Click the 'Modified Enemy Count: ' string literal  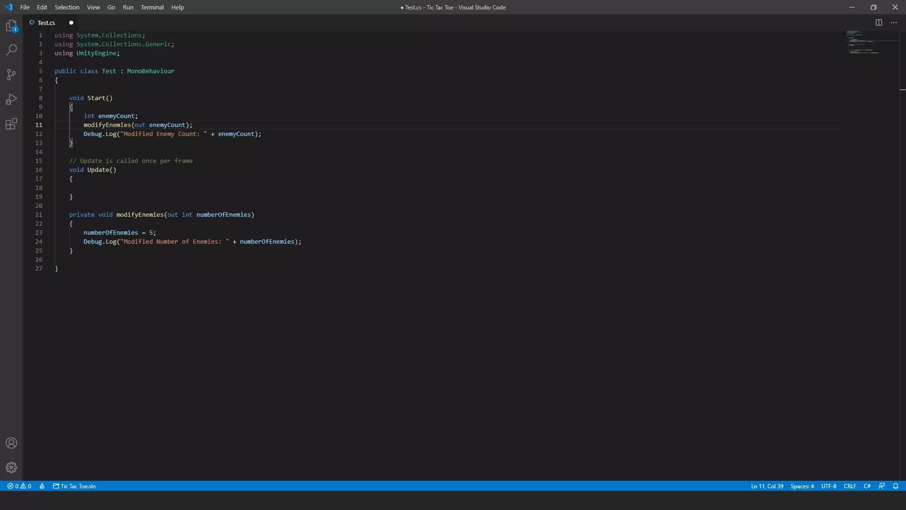click(164, 134)
